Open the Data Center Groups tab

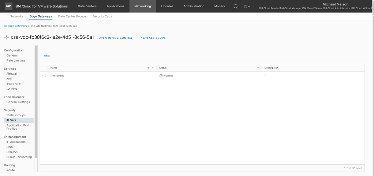(x=72, y=16)
